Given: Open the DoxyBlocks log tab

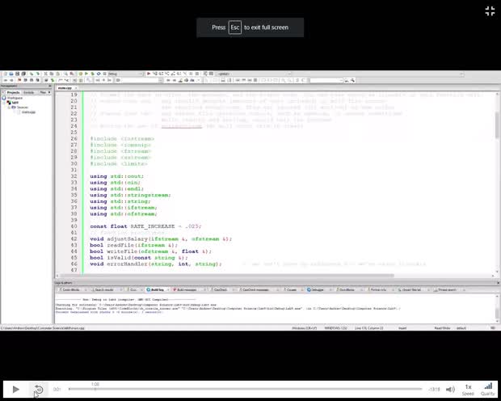Looking at the screenshot, I should (347, 289).
